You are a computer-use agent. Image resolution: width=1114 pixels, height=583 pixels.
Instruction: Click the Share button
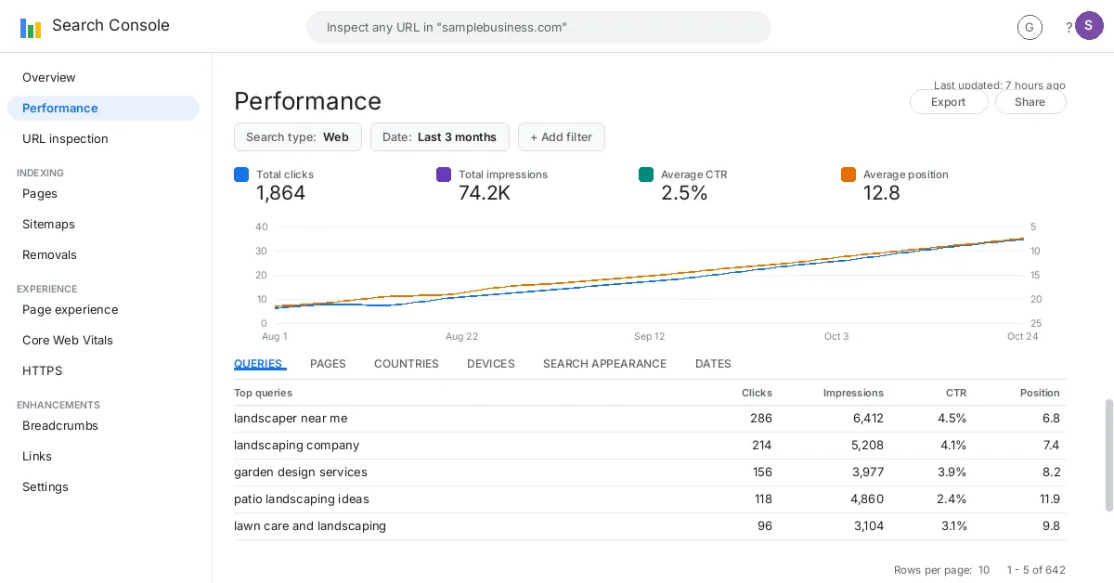1030,102
